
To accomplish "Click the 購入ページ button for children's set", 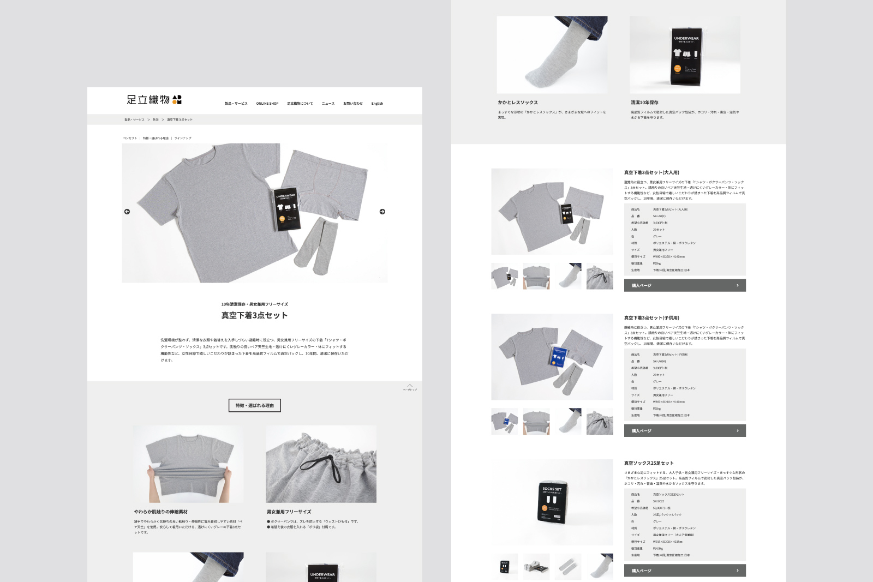I will [685, 430].
